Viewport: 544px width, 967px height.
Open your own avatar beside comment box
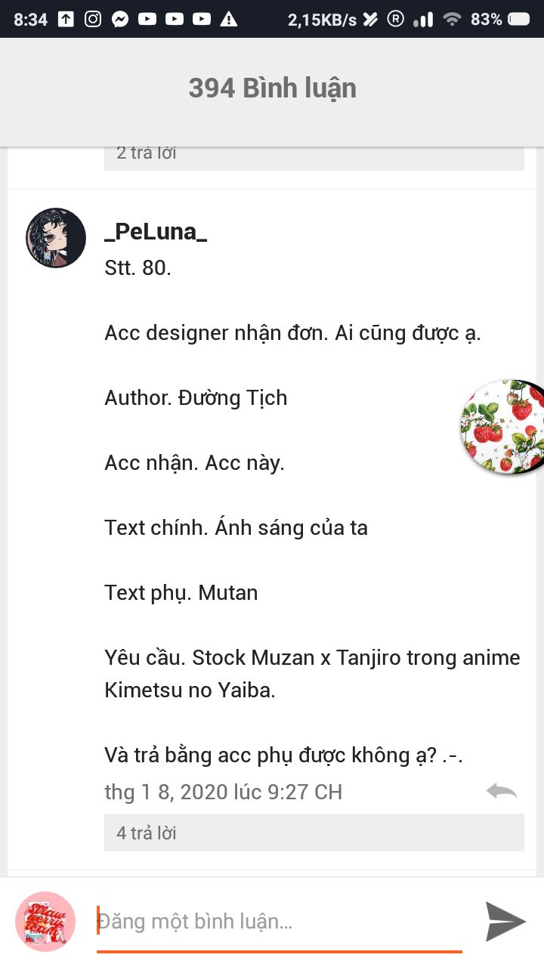[45, 922]
